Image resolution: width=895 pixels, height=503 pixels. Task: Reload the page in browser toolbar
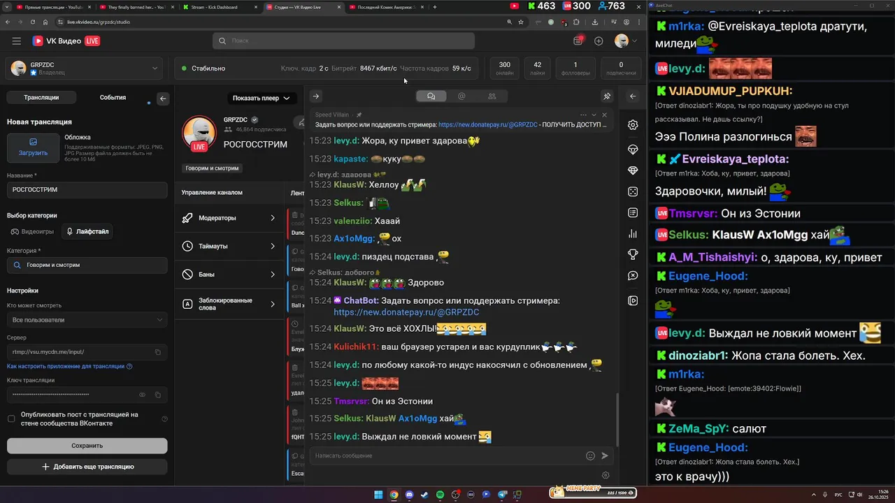[x=31, y=22]
